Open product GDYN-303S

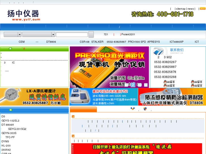tap(9, 133)
